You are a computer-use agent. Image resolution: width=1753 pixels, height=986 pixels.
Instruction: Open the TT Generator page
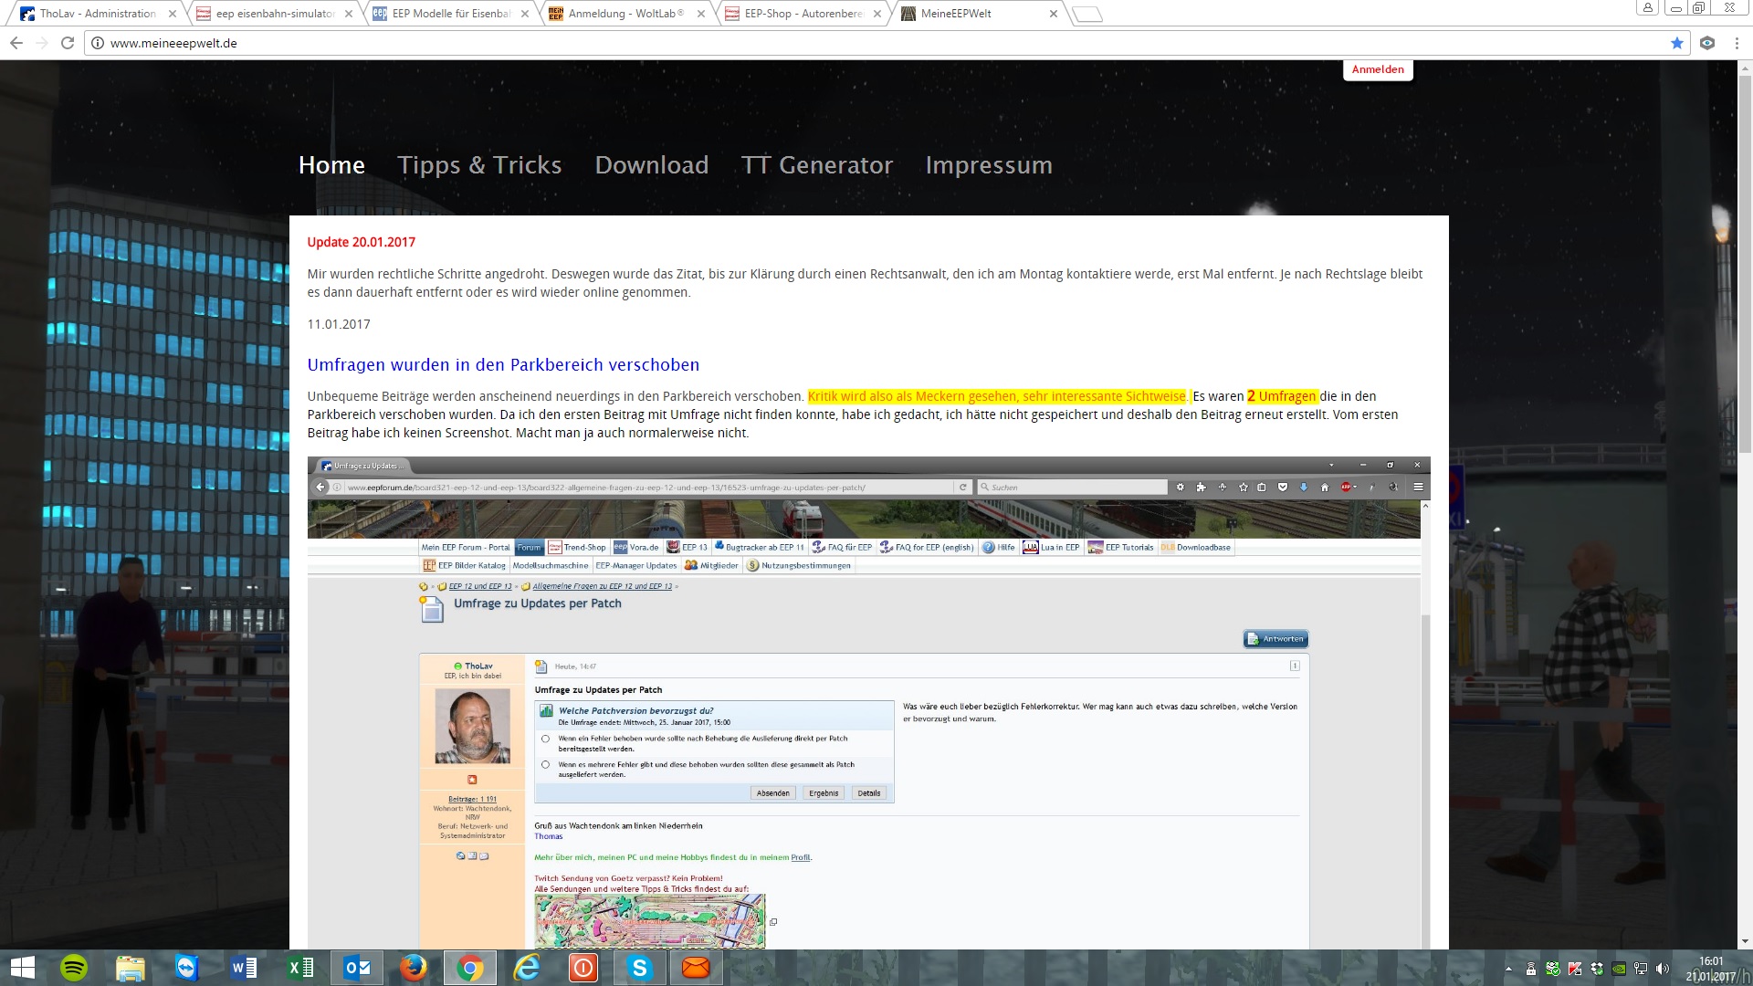click(816, 165)
